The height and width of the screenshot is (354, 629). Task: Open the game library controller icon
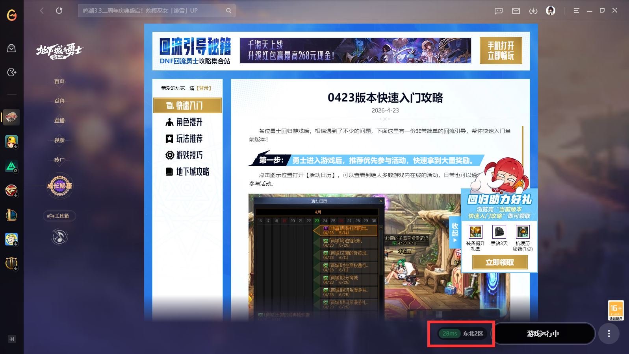[x=11, y=72]
